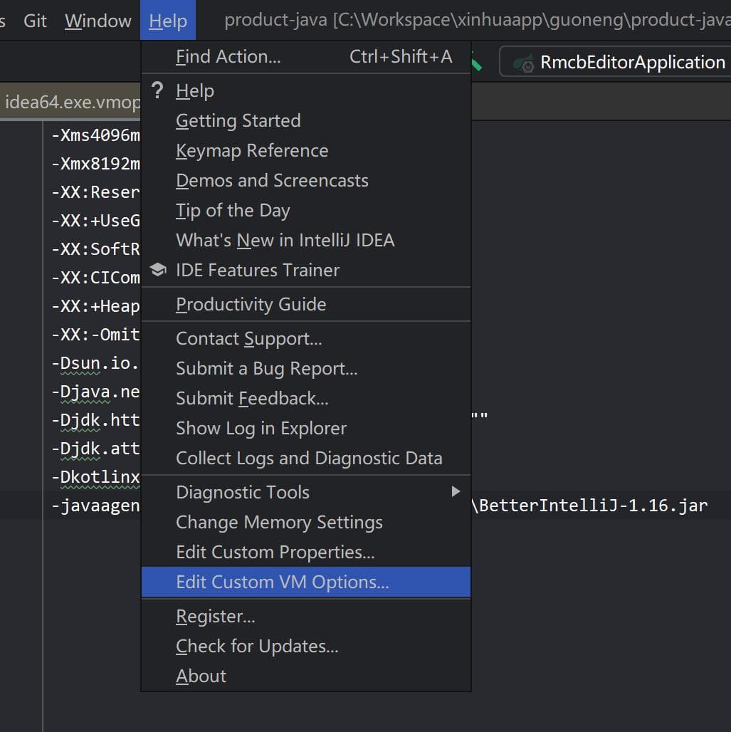
Task: Click the -Djava.ne line in editor
Action: [95, 392]
